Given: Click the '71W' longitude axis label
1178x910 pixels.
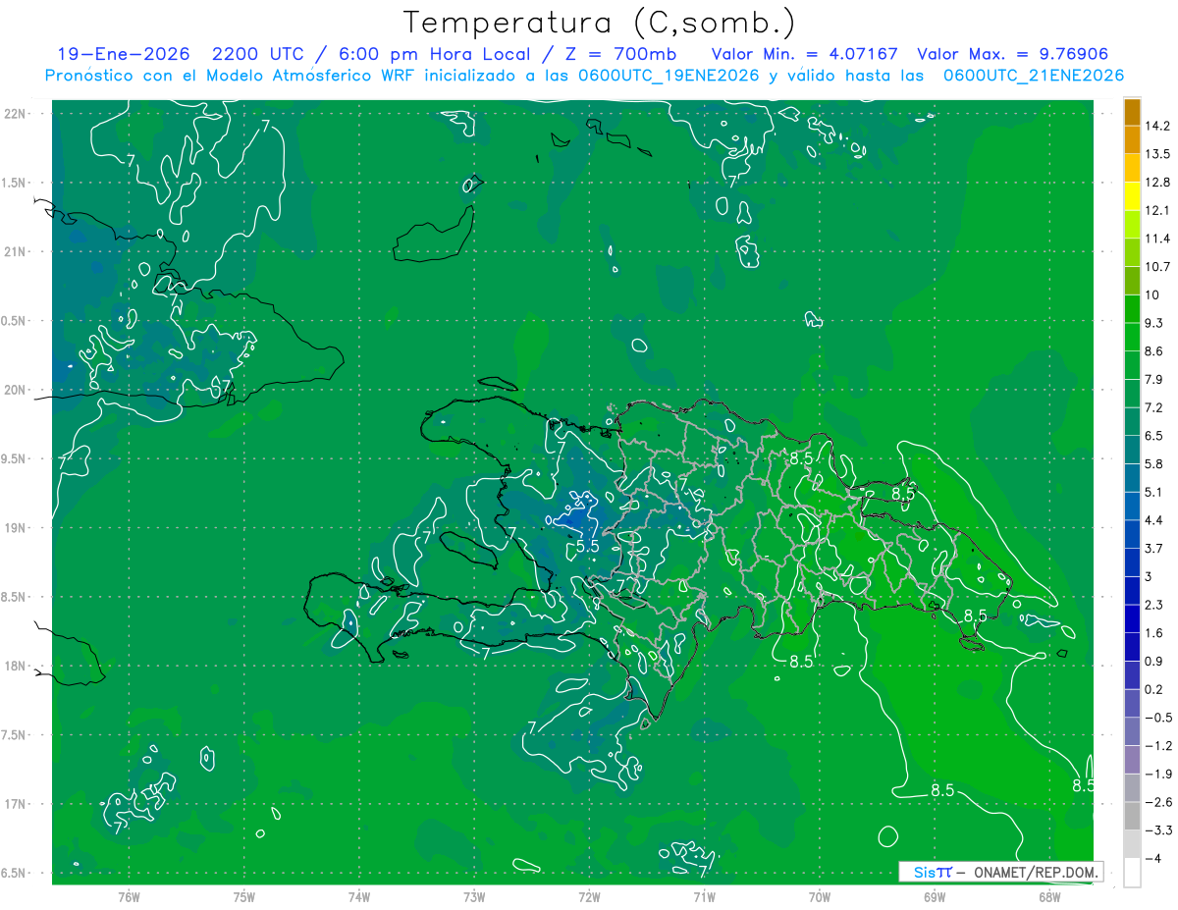Looking at the screenshot, I should coord(704,897).
